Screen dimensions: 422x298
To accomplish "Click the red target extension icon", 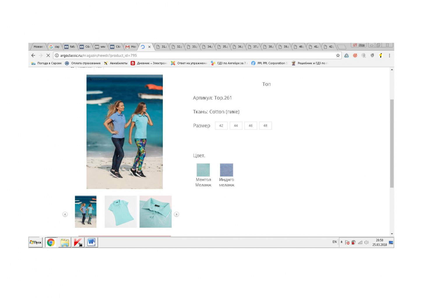I will coord(355,55).
